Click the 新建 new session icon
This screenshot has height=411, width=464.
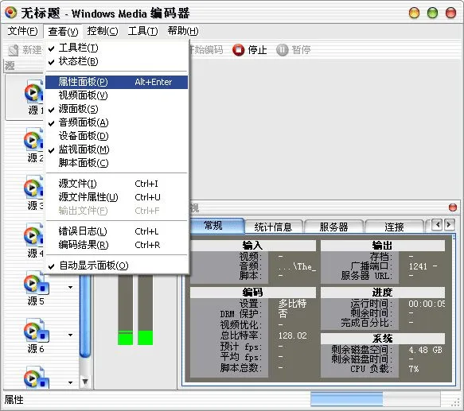coord(14,50)
